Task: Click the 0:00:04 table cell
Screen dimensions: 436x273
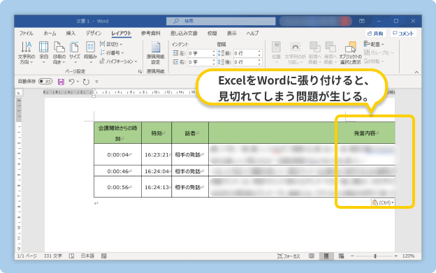Action: click(x=117, y=154)
